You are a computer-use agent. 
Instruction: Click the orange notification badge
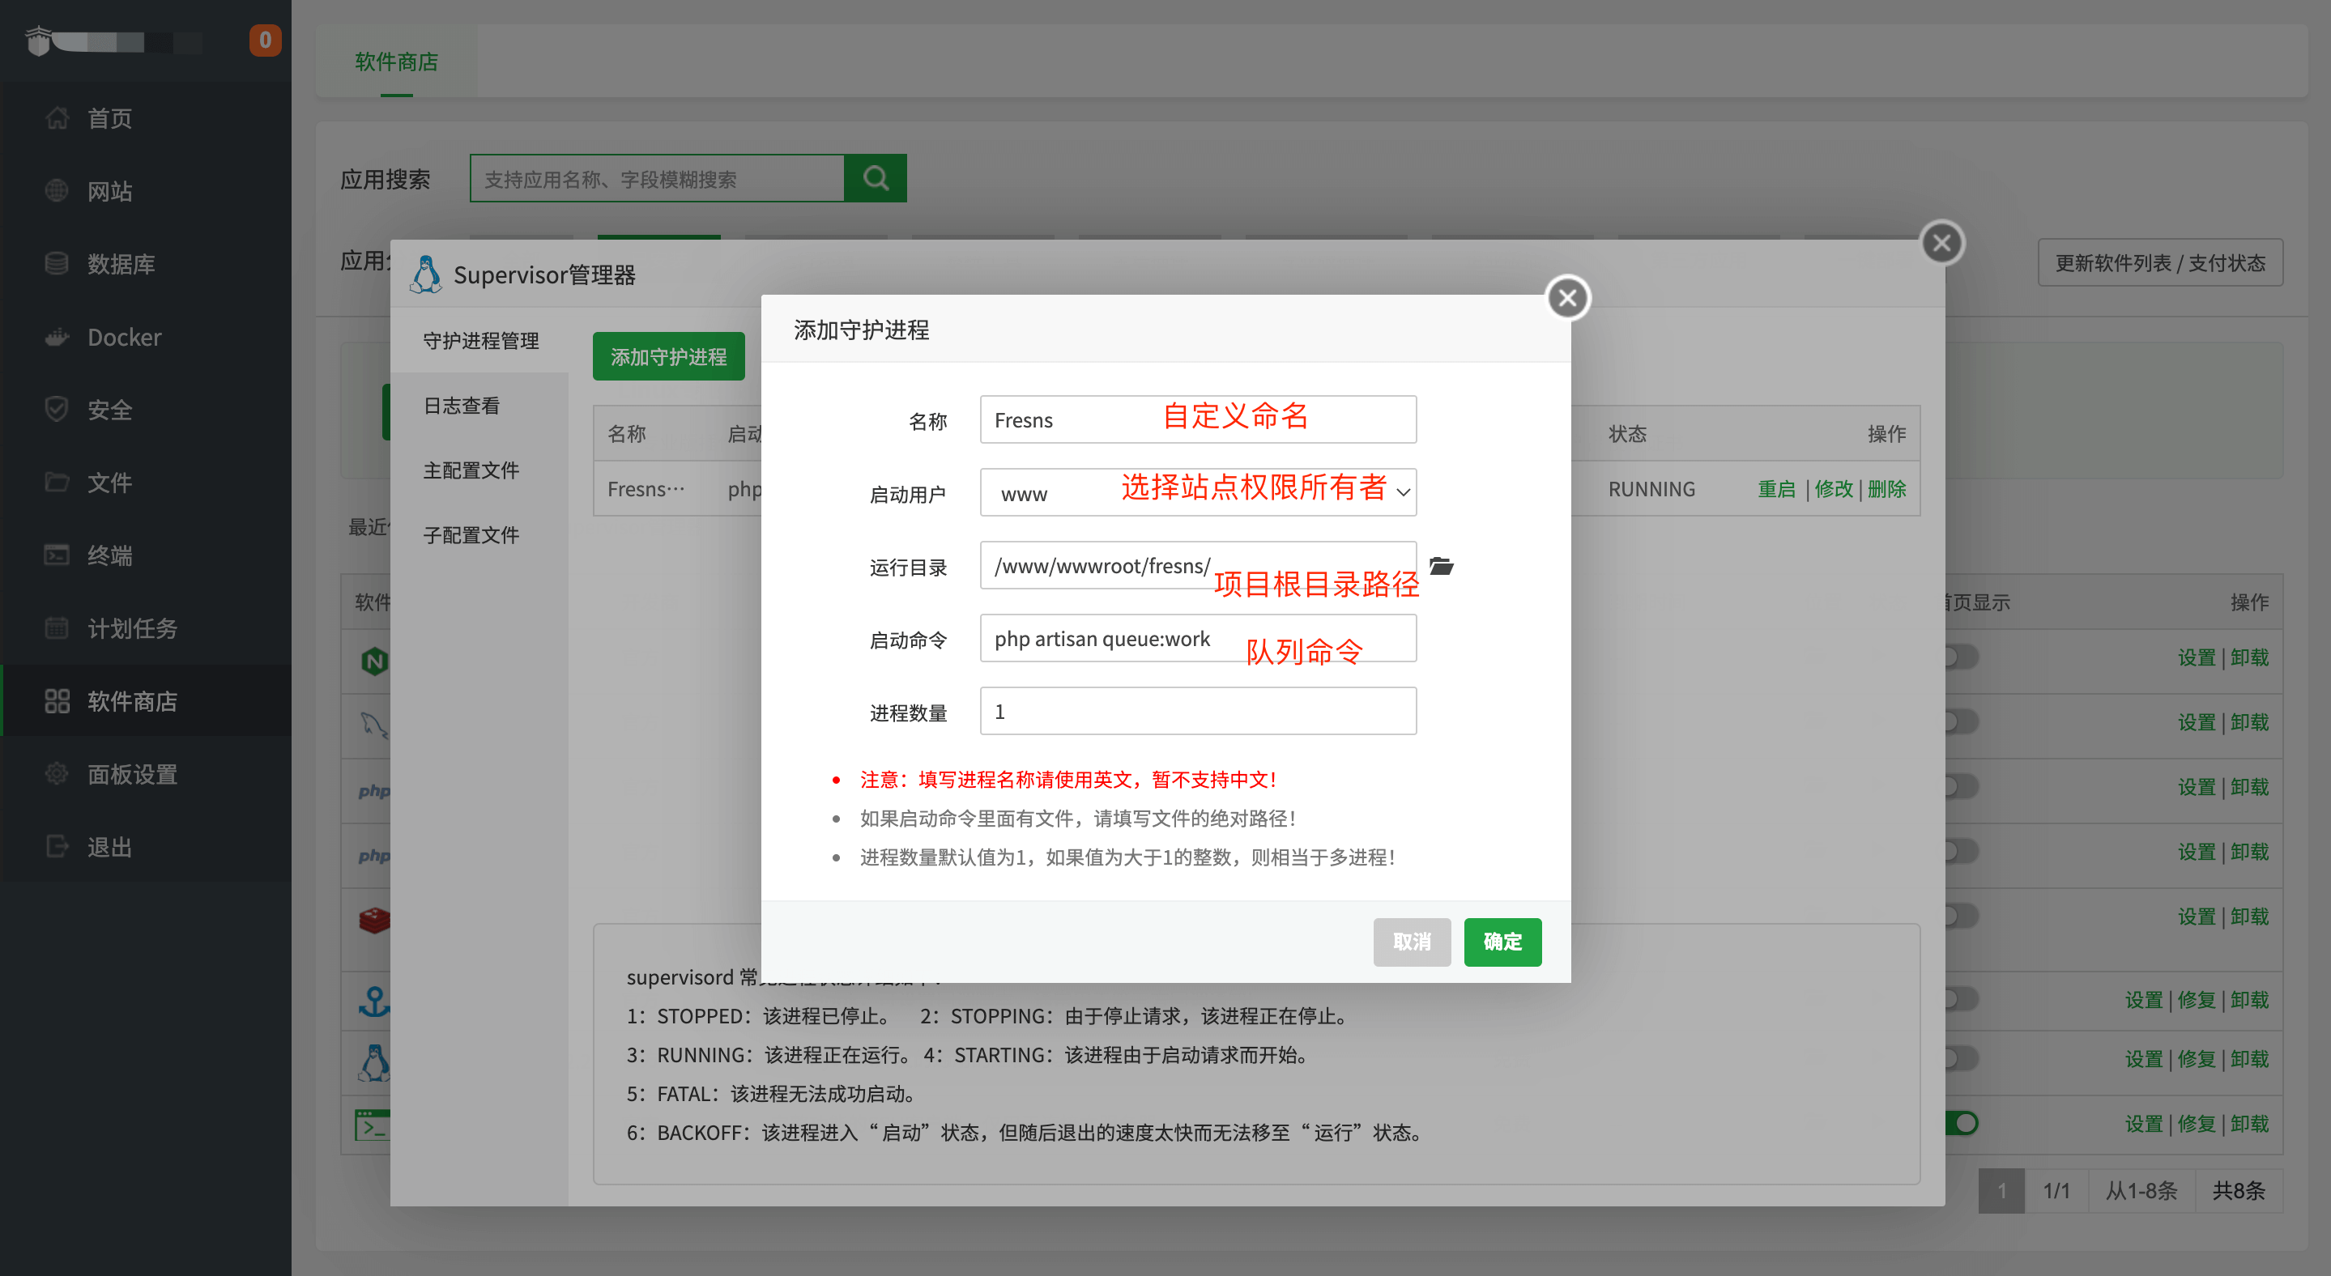[x=265, y=40]
